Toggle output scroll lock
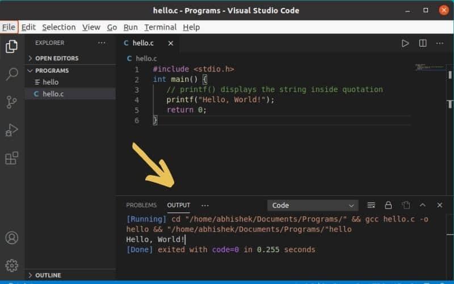 [x=388, y=205]
